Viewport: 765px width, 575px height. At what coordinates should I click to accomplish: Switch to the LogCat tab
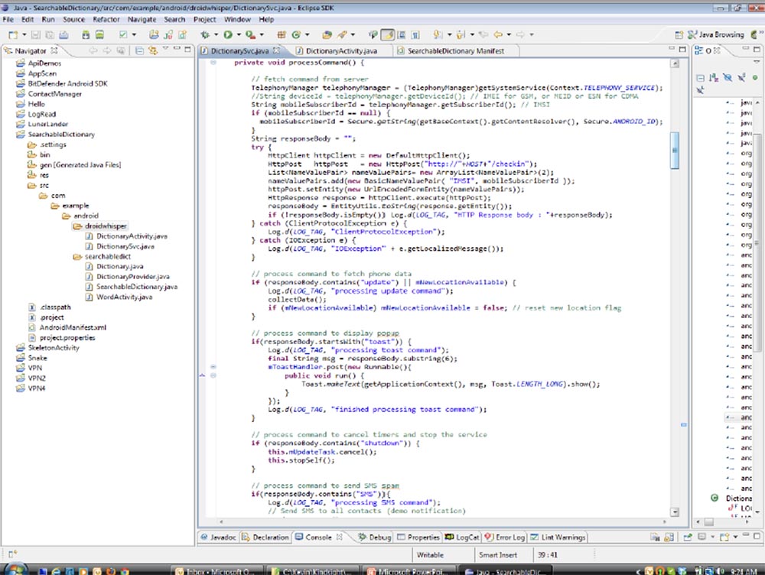tap(467, 538)
